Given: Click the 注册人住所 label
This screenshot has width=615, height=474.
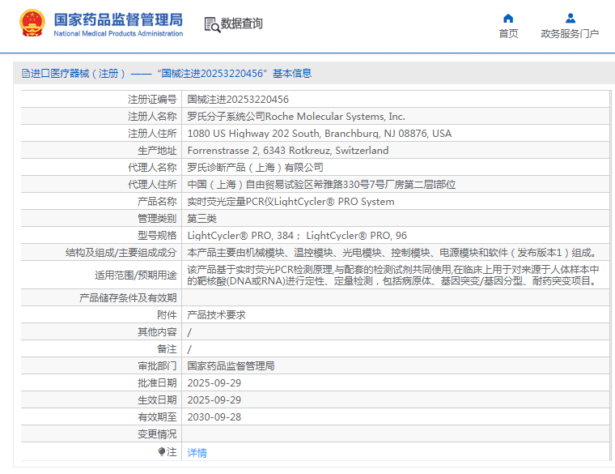Looking at the screenshot, I should click(x=152, y=134).
